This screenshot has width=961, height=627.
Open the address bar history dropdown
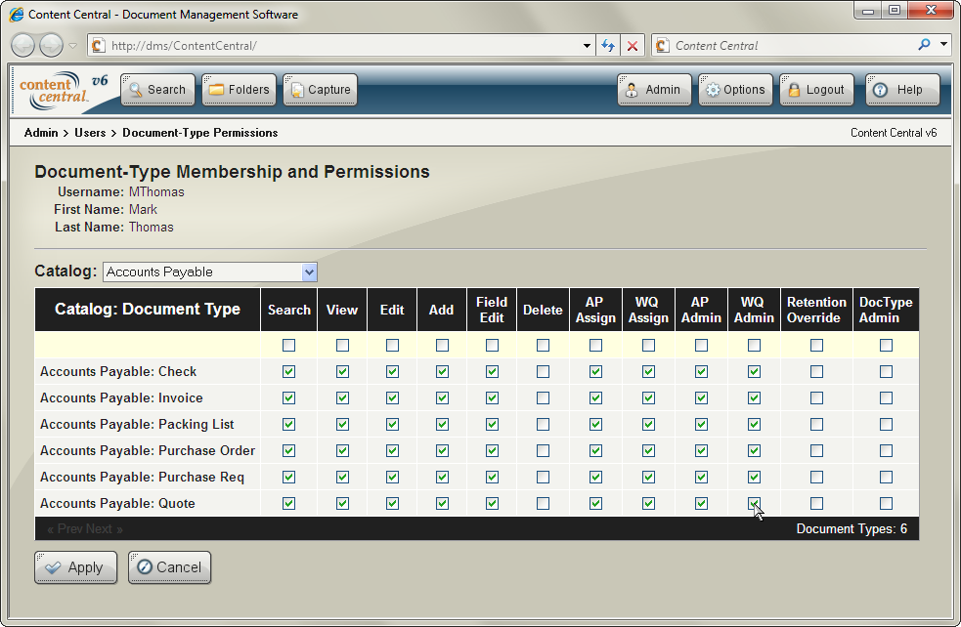click(x=587, y=45)
